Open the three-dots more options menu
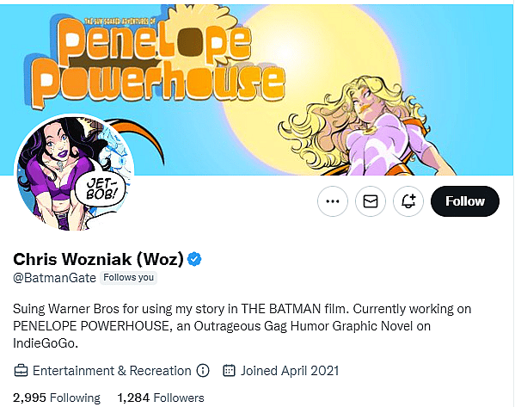Screen dimensions: 515x407 coord(333,201)
